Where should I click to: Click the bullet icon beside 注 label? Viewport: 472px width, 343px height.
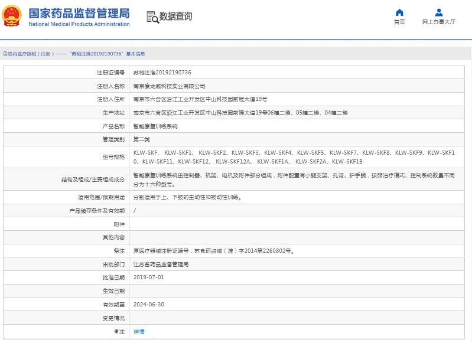click(116, 332)
